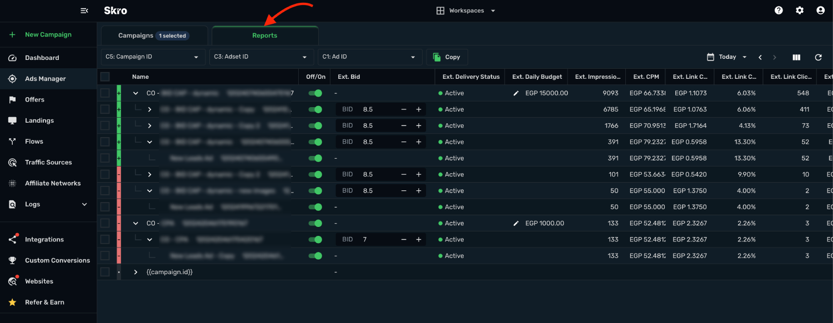833x323 pixels.
Task: Toggle off the EGP 1000.00 budget campaign
Action: (x=315, y=223)
